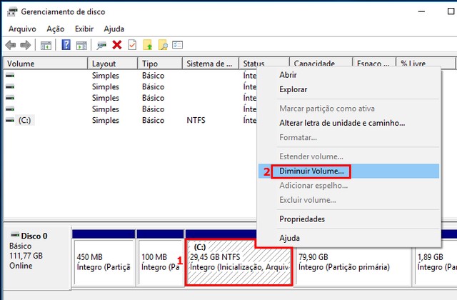Click the NTFS file system cell
This screenshot has height=300, width=457.
point(196,120)
